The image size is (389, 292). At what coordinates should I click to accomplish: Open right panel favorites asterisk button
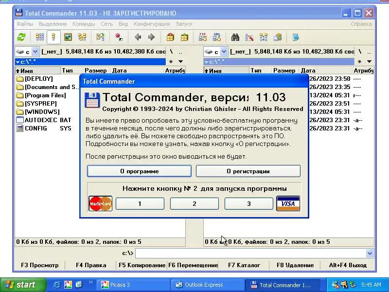point(359,62)
